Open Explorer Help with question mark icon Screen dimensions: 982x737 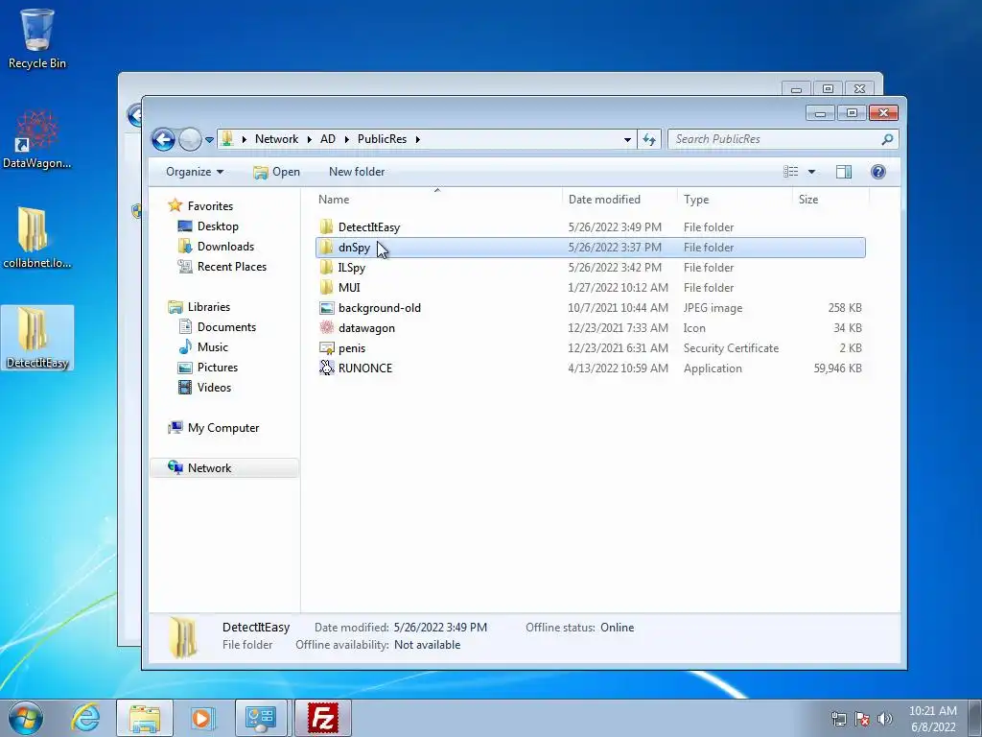pos(878,172)
